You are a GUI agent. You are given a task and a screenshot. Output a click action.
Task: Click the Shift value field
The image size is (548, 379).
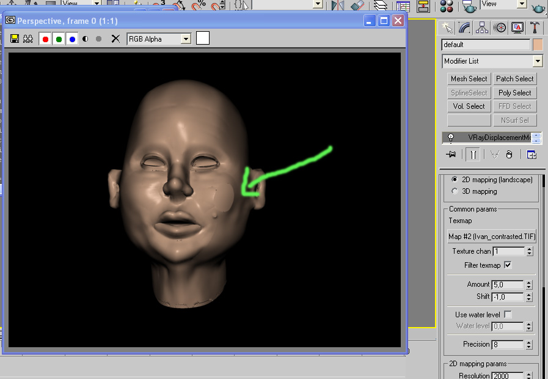pos(508,297)
